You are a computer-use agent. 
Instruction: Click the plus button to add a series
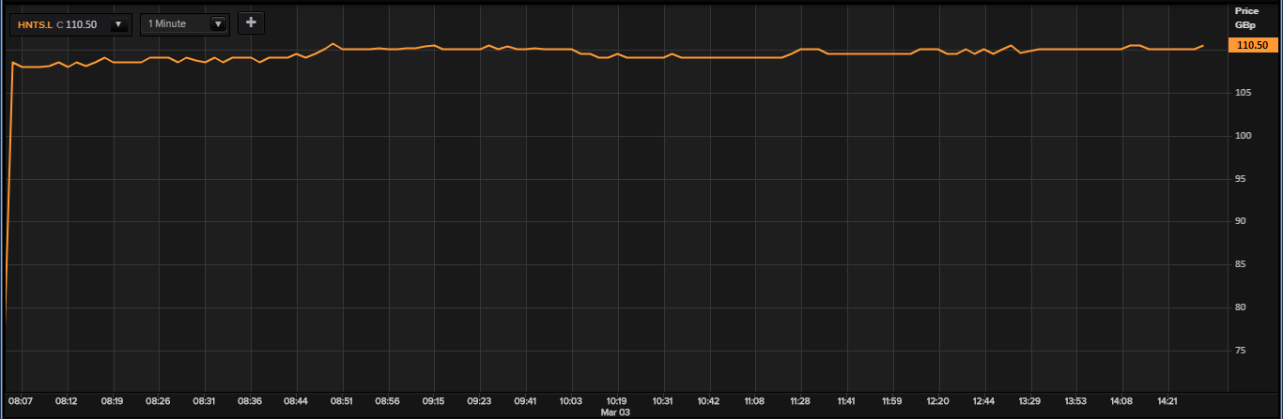[x=251, y=23]
